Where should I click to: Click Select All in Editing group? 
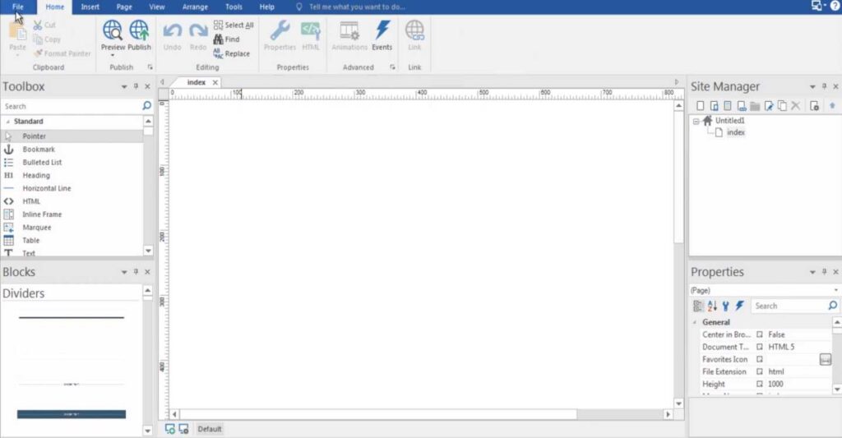[234, 25]
